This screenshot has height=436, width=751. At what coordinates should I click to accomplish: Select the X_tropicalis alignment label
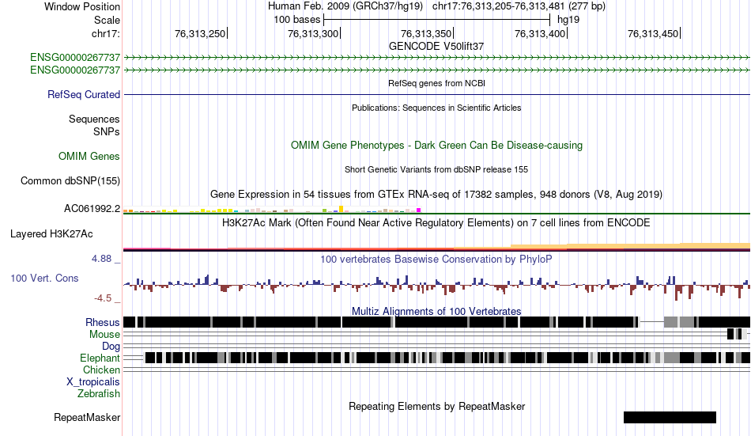tap(93, 382)
